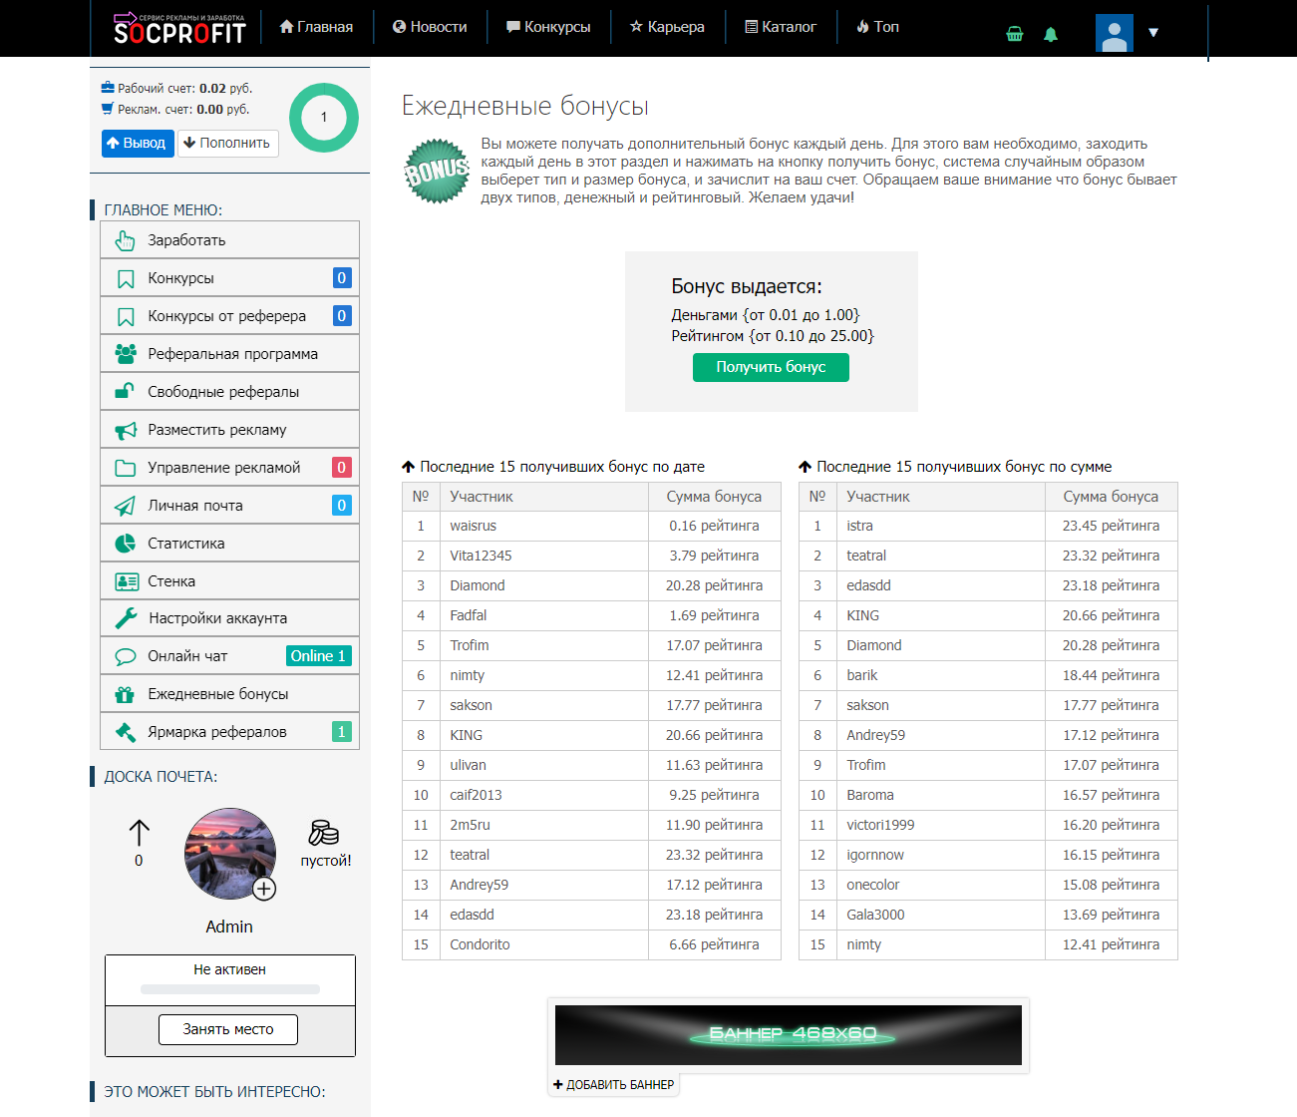
Task: Expand the profile dropdown arrow
Action: (x=1153, y=33)
